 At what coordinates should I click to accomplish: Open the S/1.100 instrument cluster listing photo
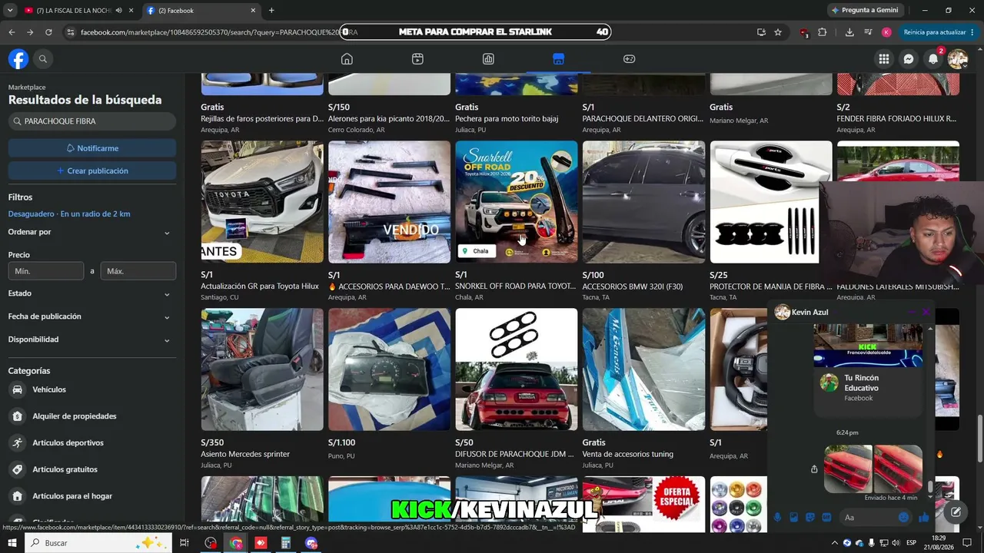[x=389, y=369]
